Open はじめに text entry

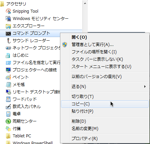(x=21, y=55)
